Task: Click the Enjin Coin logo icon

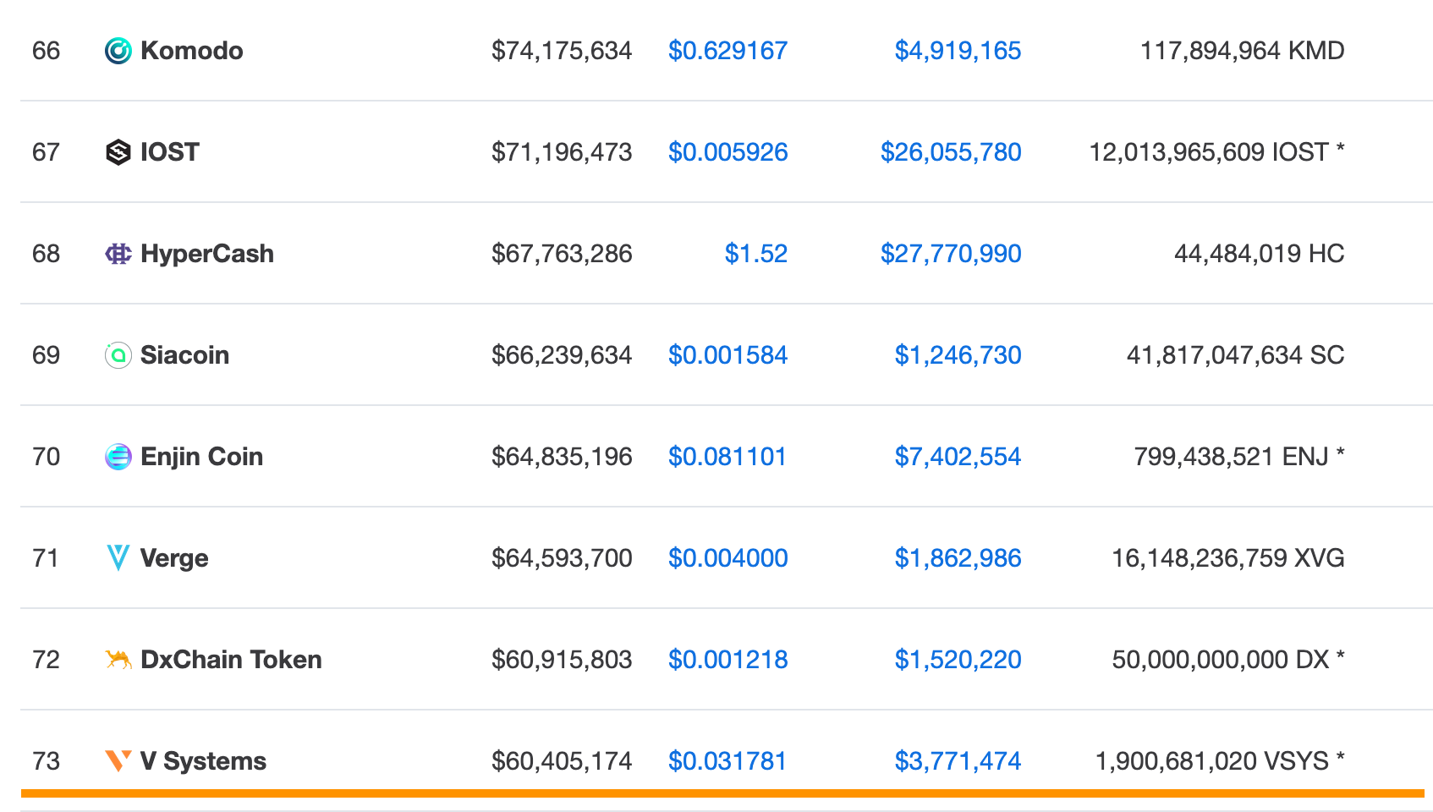Action: (118, 457)
